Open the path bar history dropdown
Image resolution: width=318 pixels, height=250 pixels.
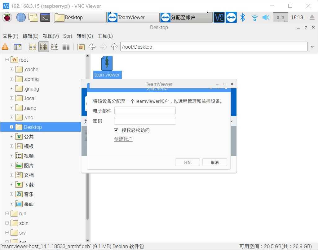tap(312, 47)
